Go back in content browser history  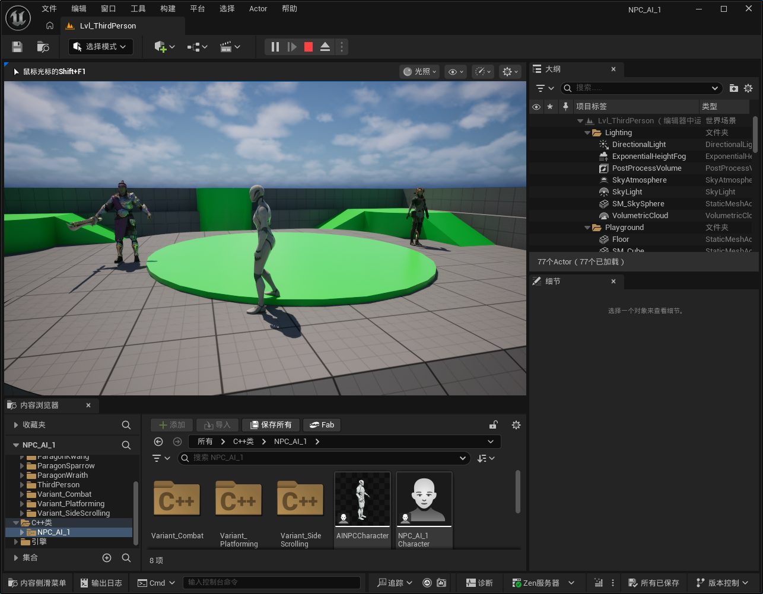158,442
